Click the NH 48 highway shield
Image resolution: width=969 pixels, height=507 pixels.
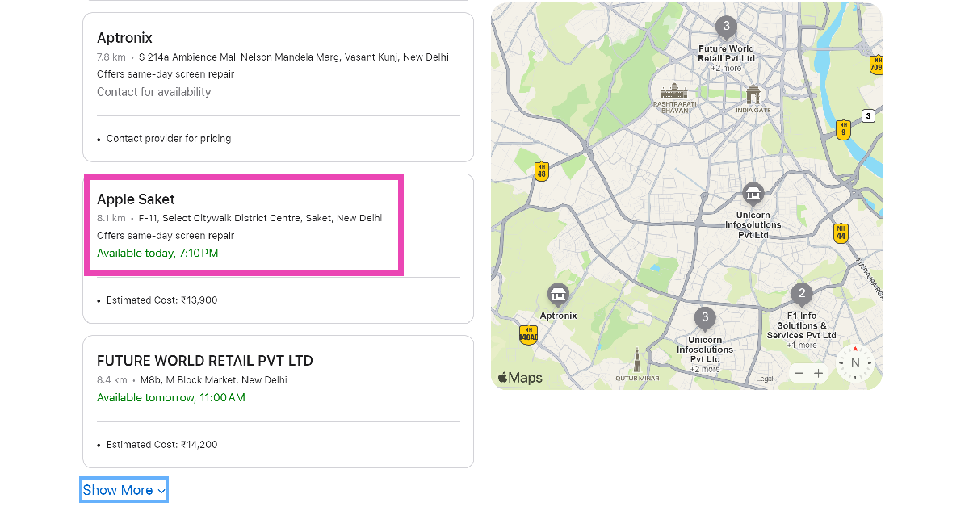(x=542, y=171)
